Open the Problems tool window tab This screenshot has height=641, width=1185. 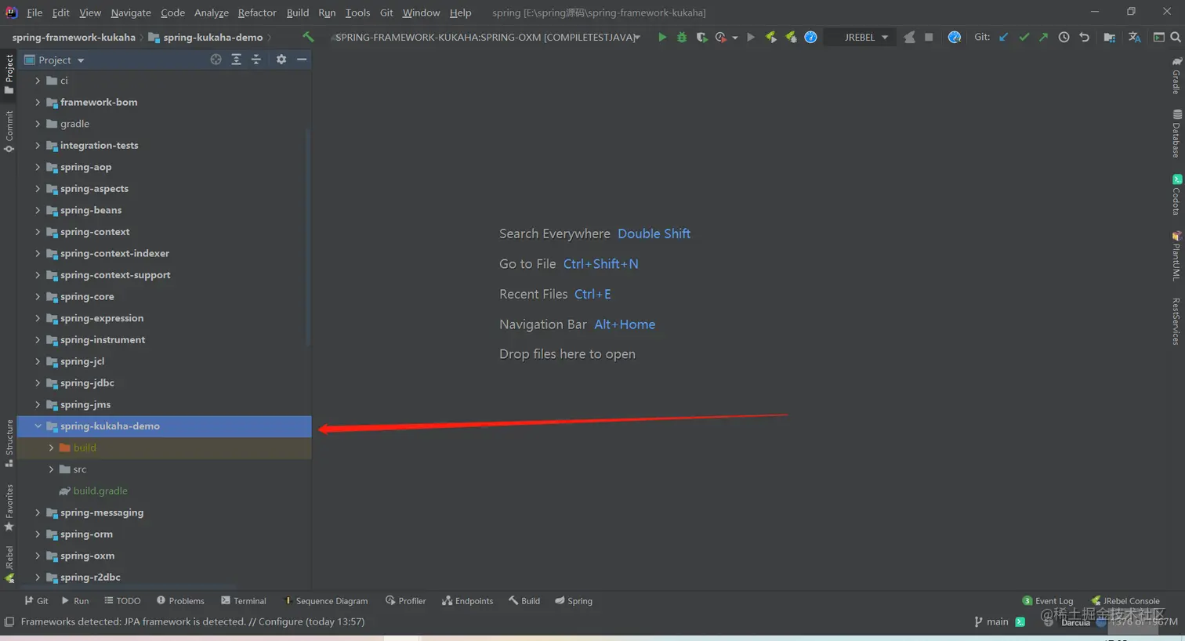(x=180, y=601)
